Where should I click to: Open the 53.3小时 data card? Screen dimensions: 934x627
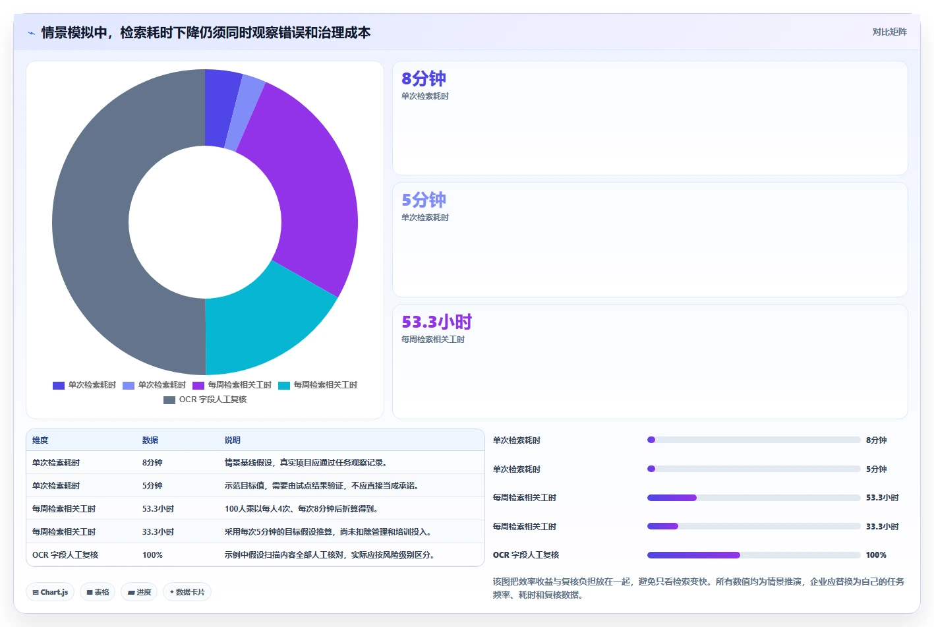[x=650, y=361]
